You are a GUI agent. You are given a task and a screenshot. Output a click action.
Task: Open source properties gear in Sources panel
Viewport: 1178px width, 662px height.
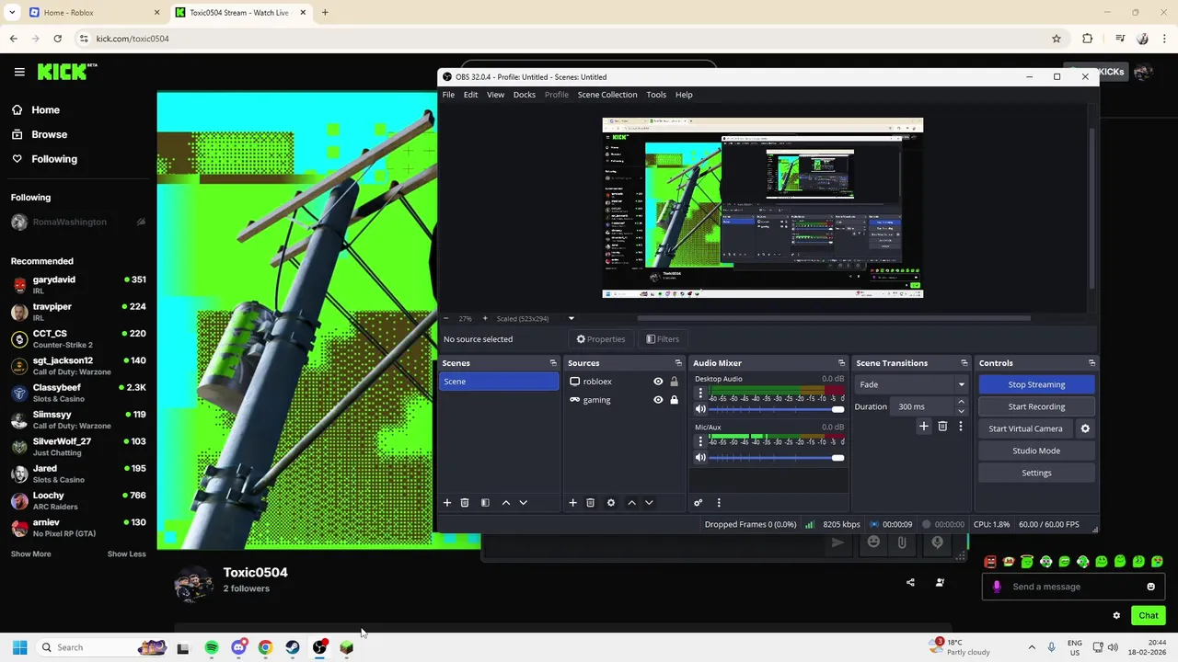(610, 503)
